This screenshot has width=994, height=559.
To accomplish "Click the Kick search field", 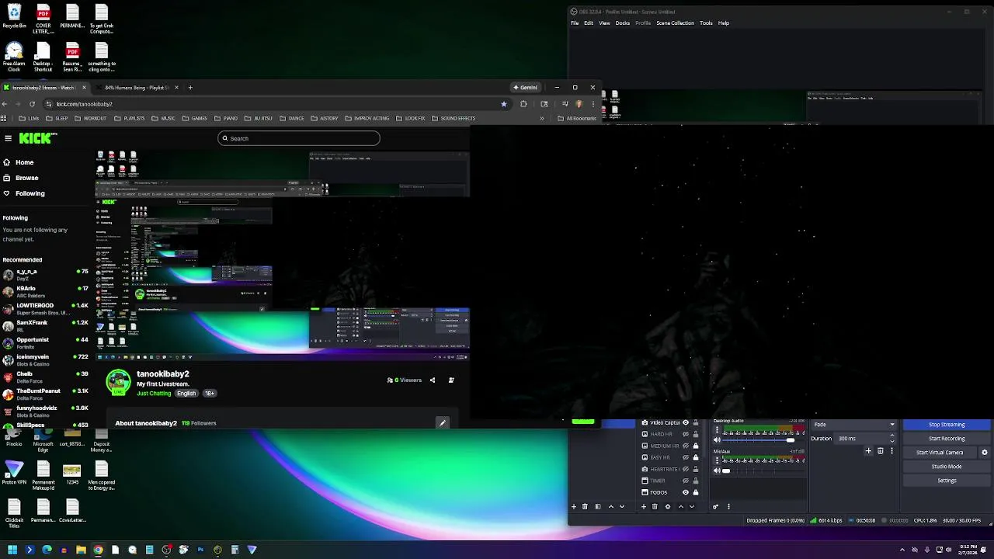I will click(x=299, y=138).
